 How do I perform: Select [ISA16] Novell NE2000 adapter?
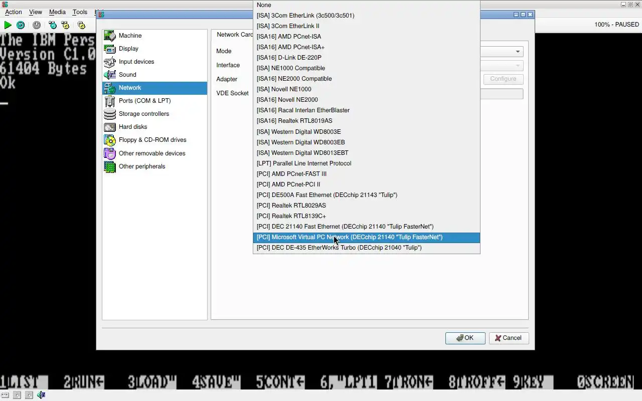coord(366,100)
